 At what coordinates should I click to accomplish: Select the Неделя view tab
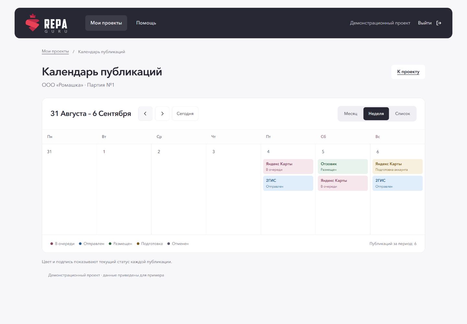click(376, 114)
